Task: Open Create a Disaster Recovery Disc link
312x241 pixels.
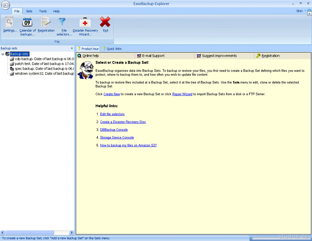Action: tap(123, 122)
